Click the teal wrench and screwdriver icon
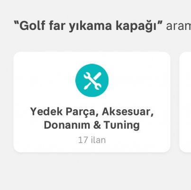 [x=92, y=80]
